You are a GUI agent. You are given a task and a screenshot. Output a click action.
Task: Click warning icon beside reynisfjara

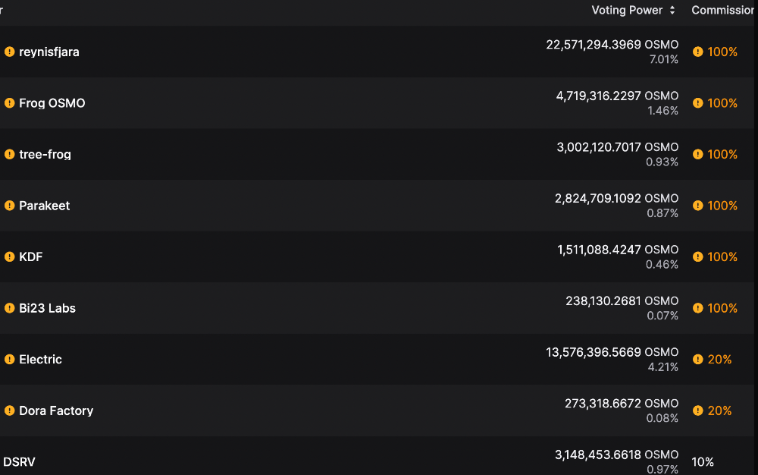point(9,52)
